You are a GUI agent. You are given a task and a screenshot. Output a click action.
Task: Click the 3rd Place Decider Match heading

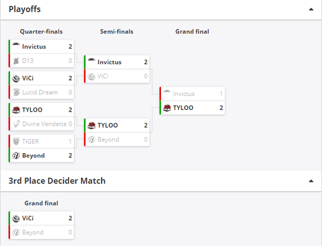pyautogui.click(x=57, y=181)
